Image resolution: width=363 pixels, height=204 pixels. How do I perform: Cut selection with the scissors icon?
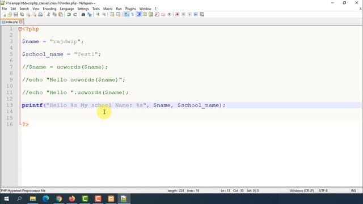(x=48, y=14)
